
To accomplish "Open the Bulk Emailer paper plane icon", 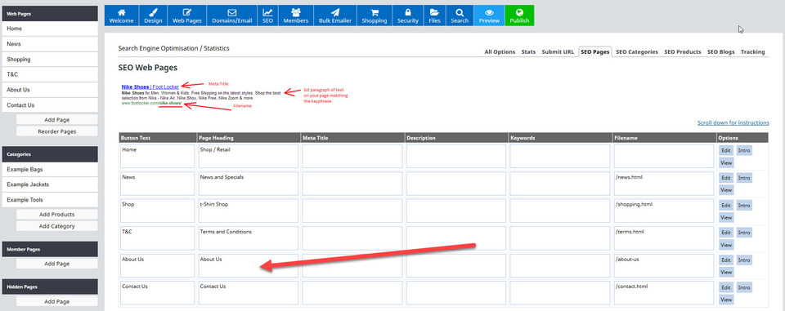I will coord(335,12).
